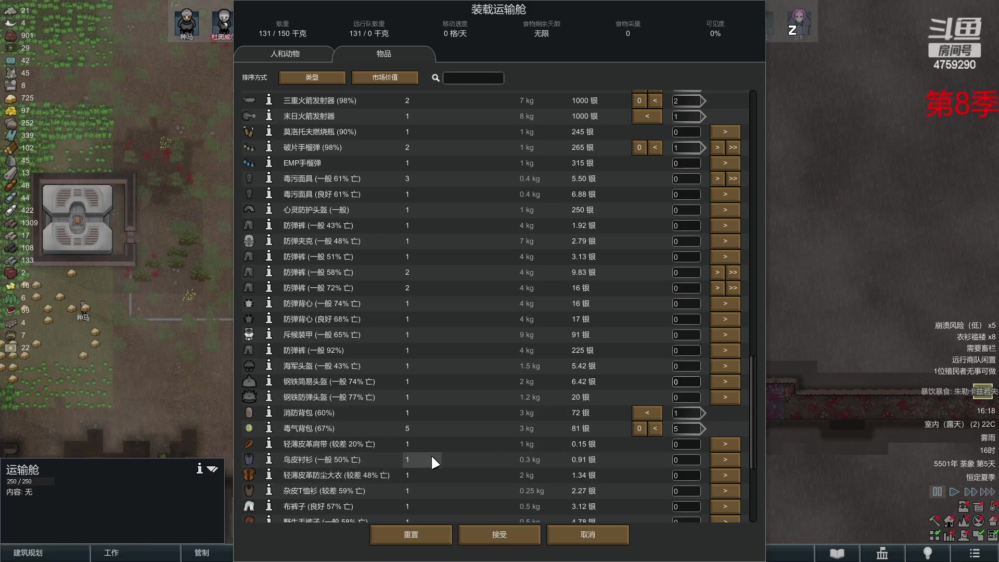Click the search magnifier icon
The height and width of the screenshot is (562, 999).
point(436,78)
